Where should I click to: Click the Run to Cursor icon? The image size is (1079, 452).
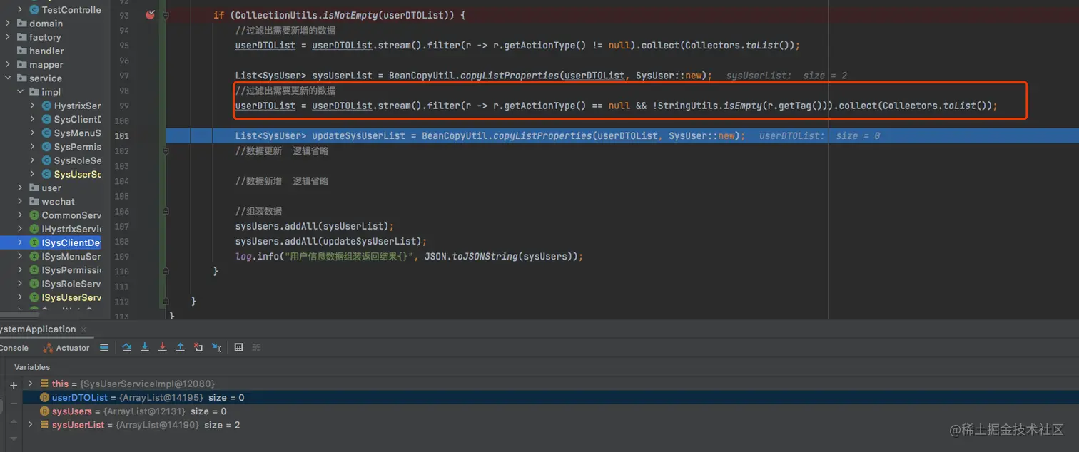pos(216,347)
